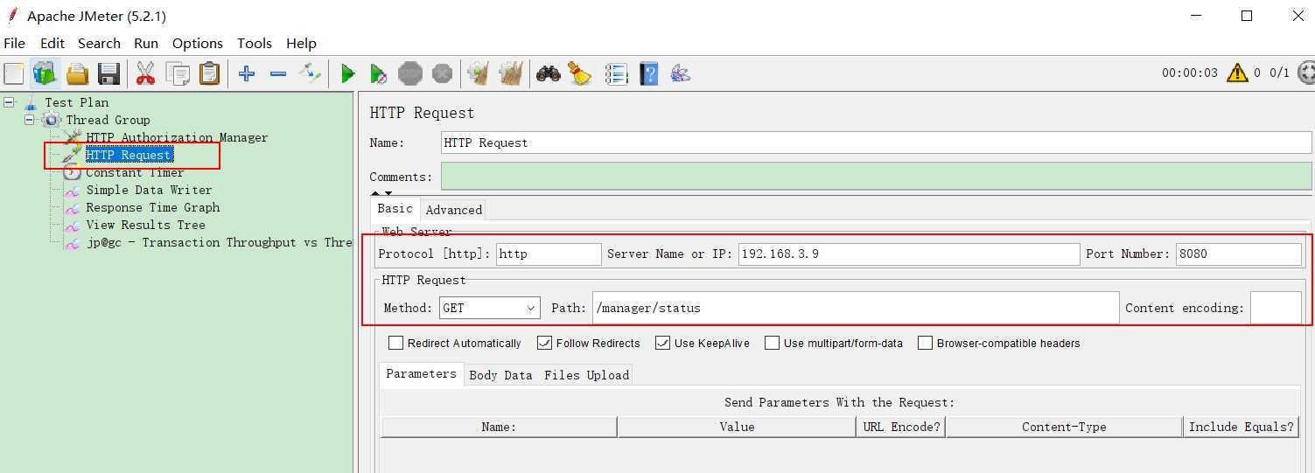1315x473 pixels.
Task: Clear All results with double broom icon
Action: [510, 73]
